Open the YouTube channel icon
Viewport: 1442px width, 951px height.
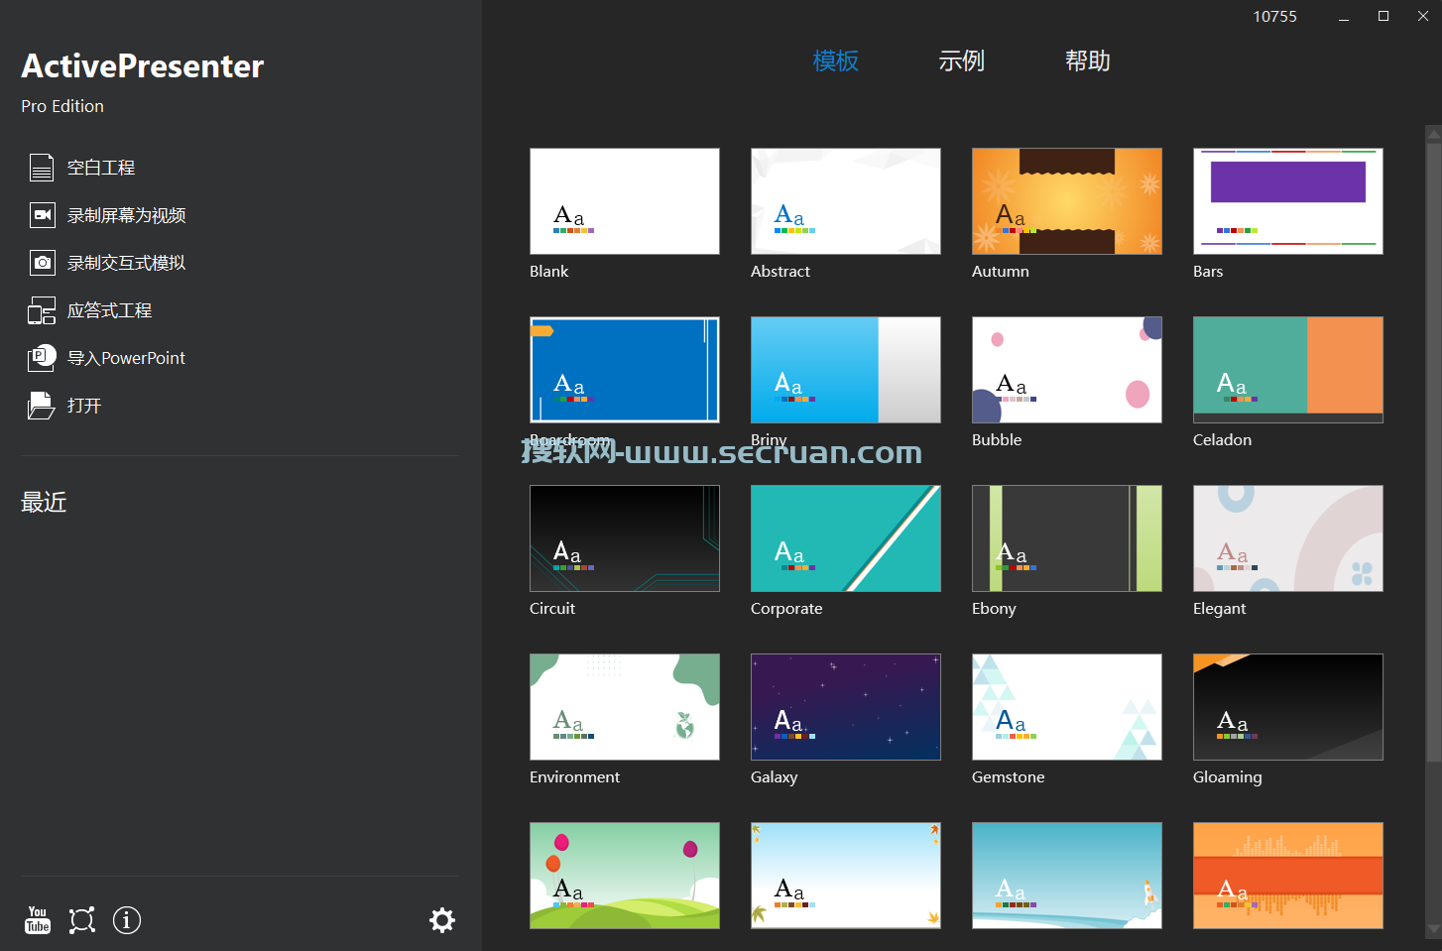pyautogui.click(x=38, y=920)
